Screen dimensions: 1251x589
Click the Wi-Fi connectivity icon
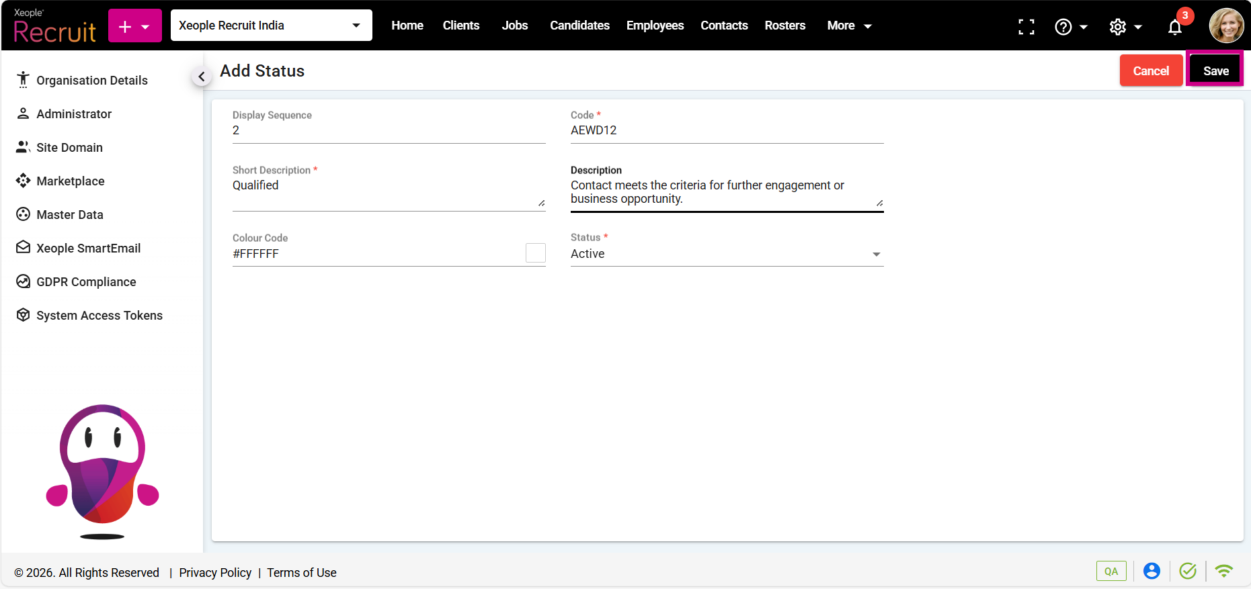click(x=1223, y=571)
